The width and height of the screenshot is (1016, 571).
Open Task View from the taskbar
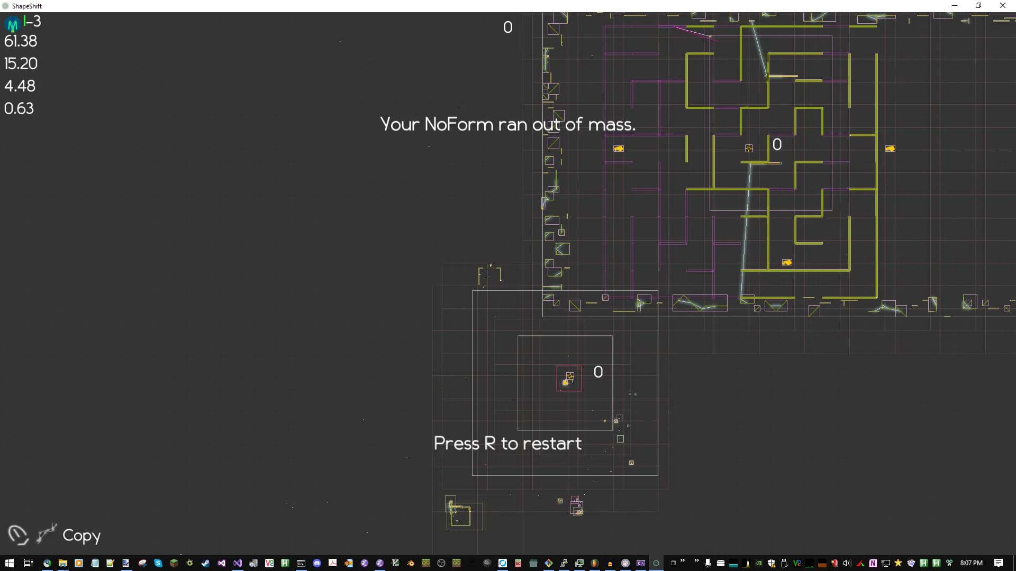tap(29, 563)
